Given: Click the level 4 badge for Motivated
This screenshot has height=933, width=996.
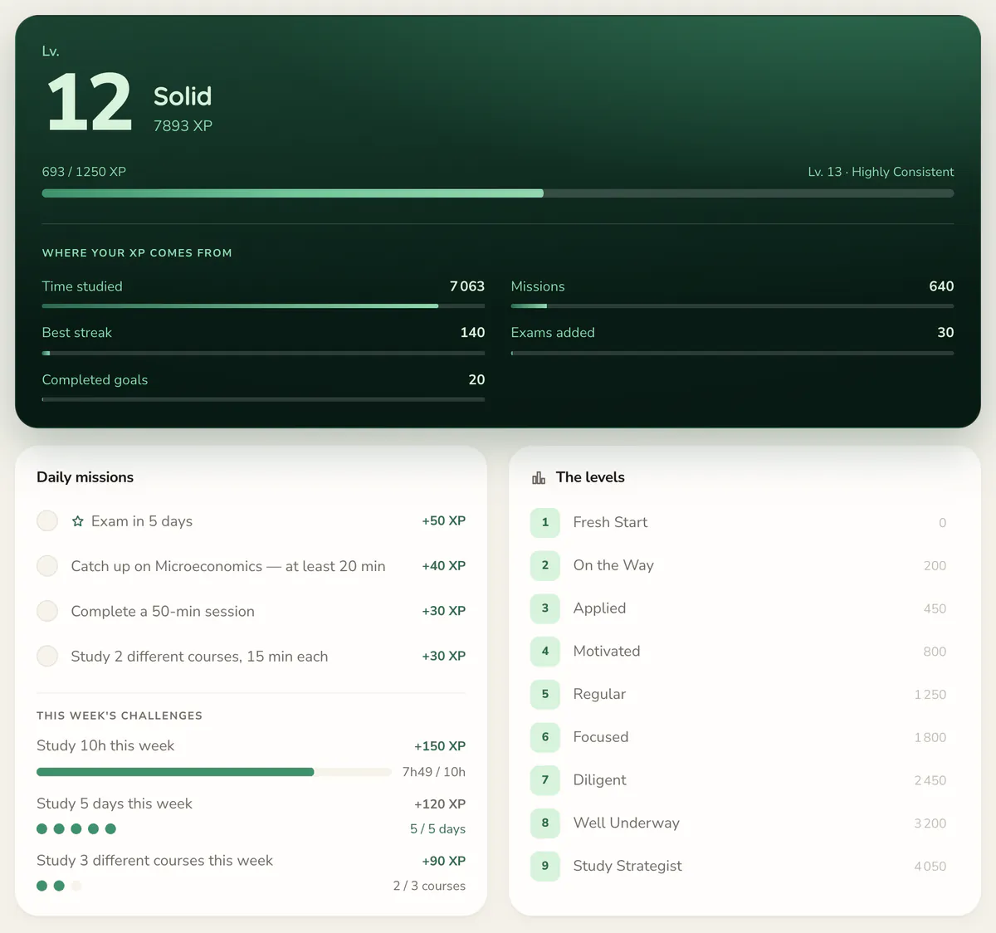Looking at the screenshot, I should tap(545, 652).
